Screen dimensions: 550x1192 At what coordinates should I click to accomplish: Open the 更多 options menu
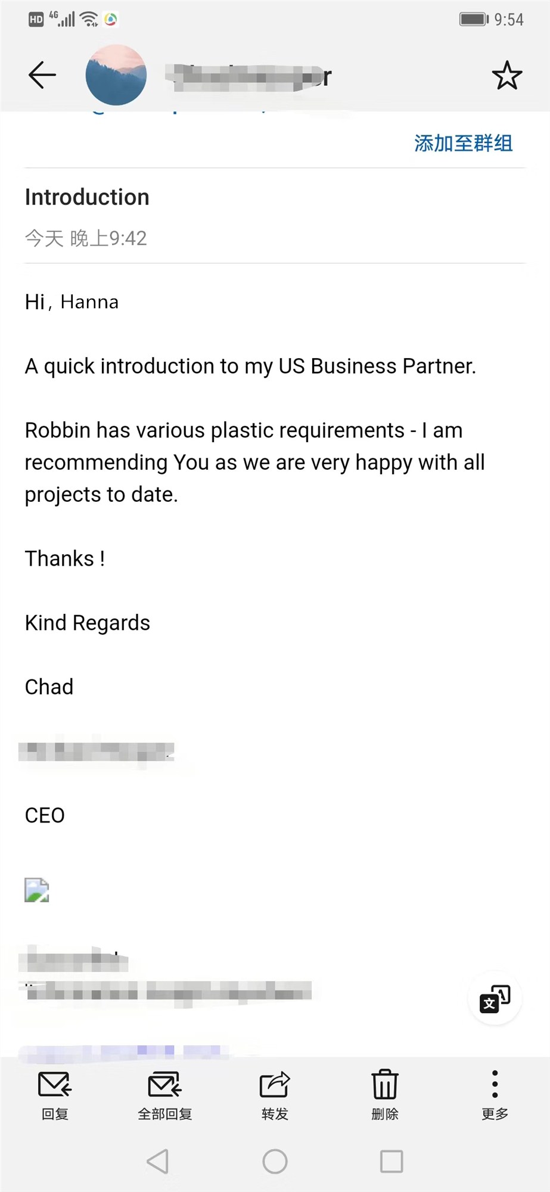pyautogui.click(x=495, y=1095)
